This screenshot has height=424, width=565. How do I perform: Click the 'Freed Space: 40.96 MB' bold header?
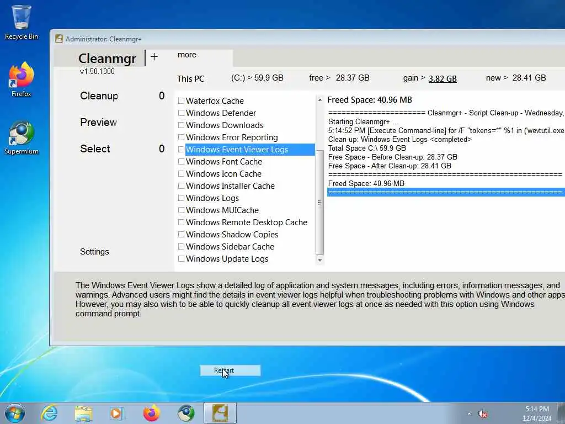click(x=369, y=100)
